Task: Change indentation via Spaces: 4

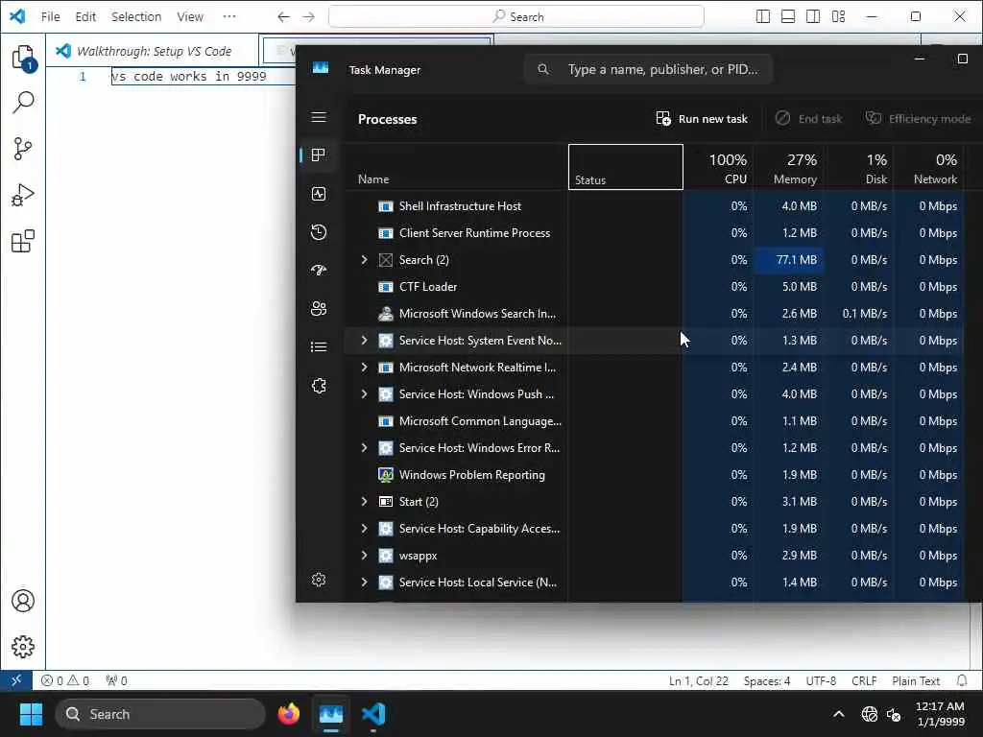Action: pyautogui.click(x=767, y=680)
